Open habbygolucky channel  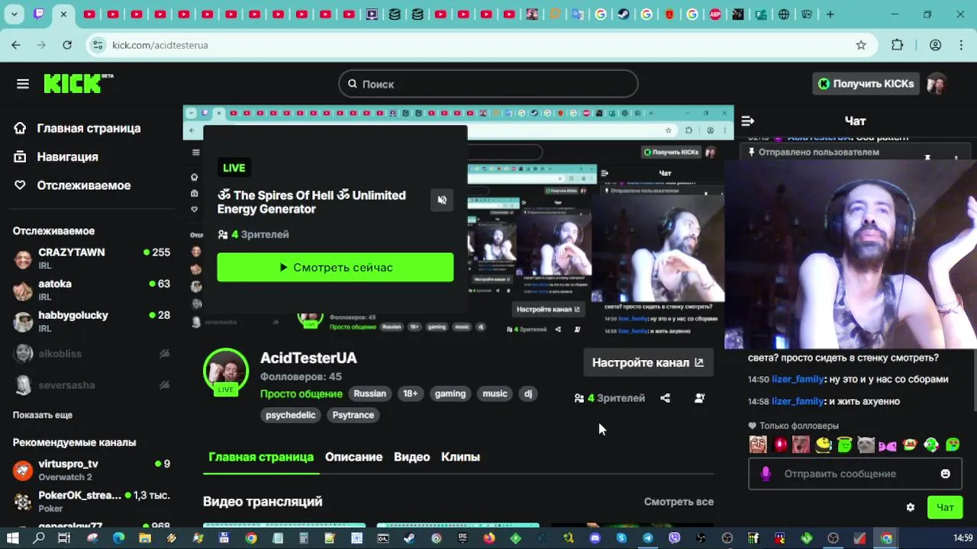92,321
